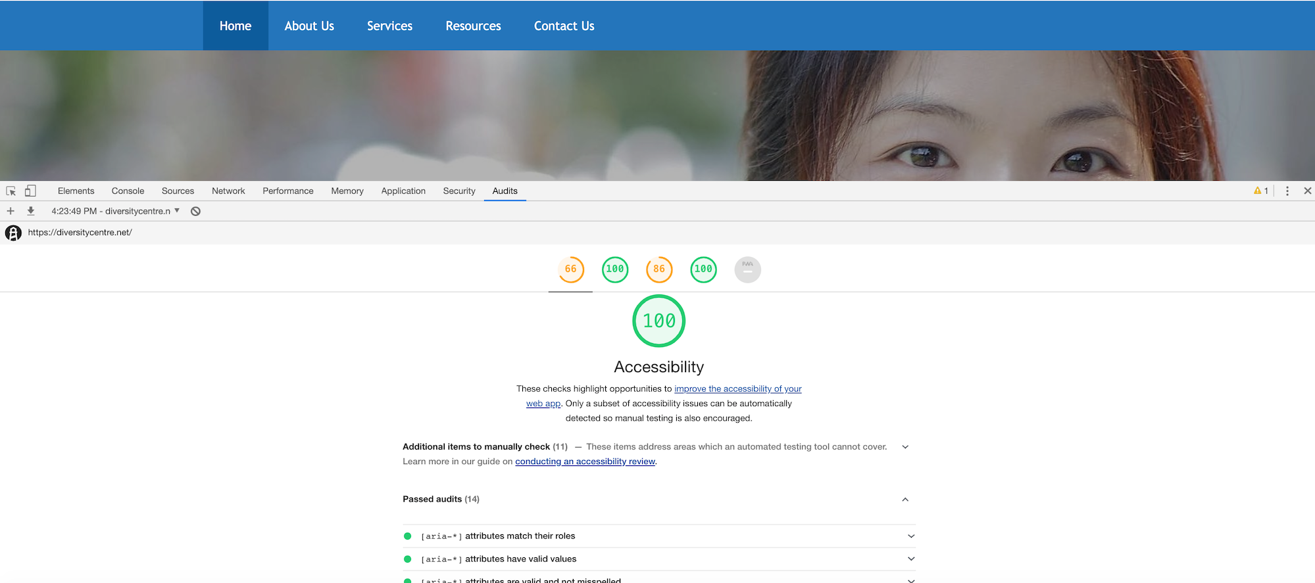Click the plus icon for new audit
The image size is (1315, 583).
point(11,211)
